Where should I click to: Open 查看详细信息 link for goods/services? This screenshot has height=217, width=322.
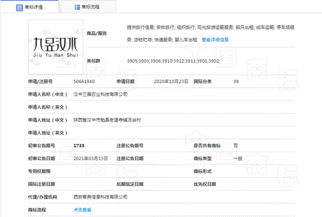[215, 39]
